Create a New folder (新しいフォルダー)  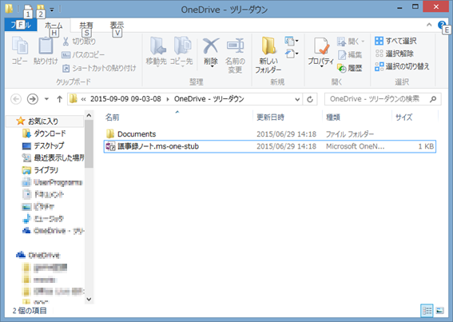pos(268,55)
